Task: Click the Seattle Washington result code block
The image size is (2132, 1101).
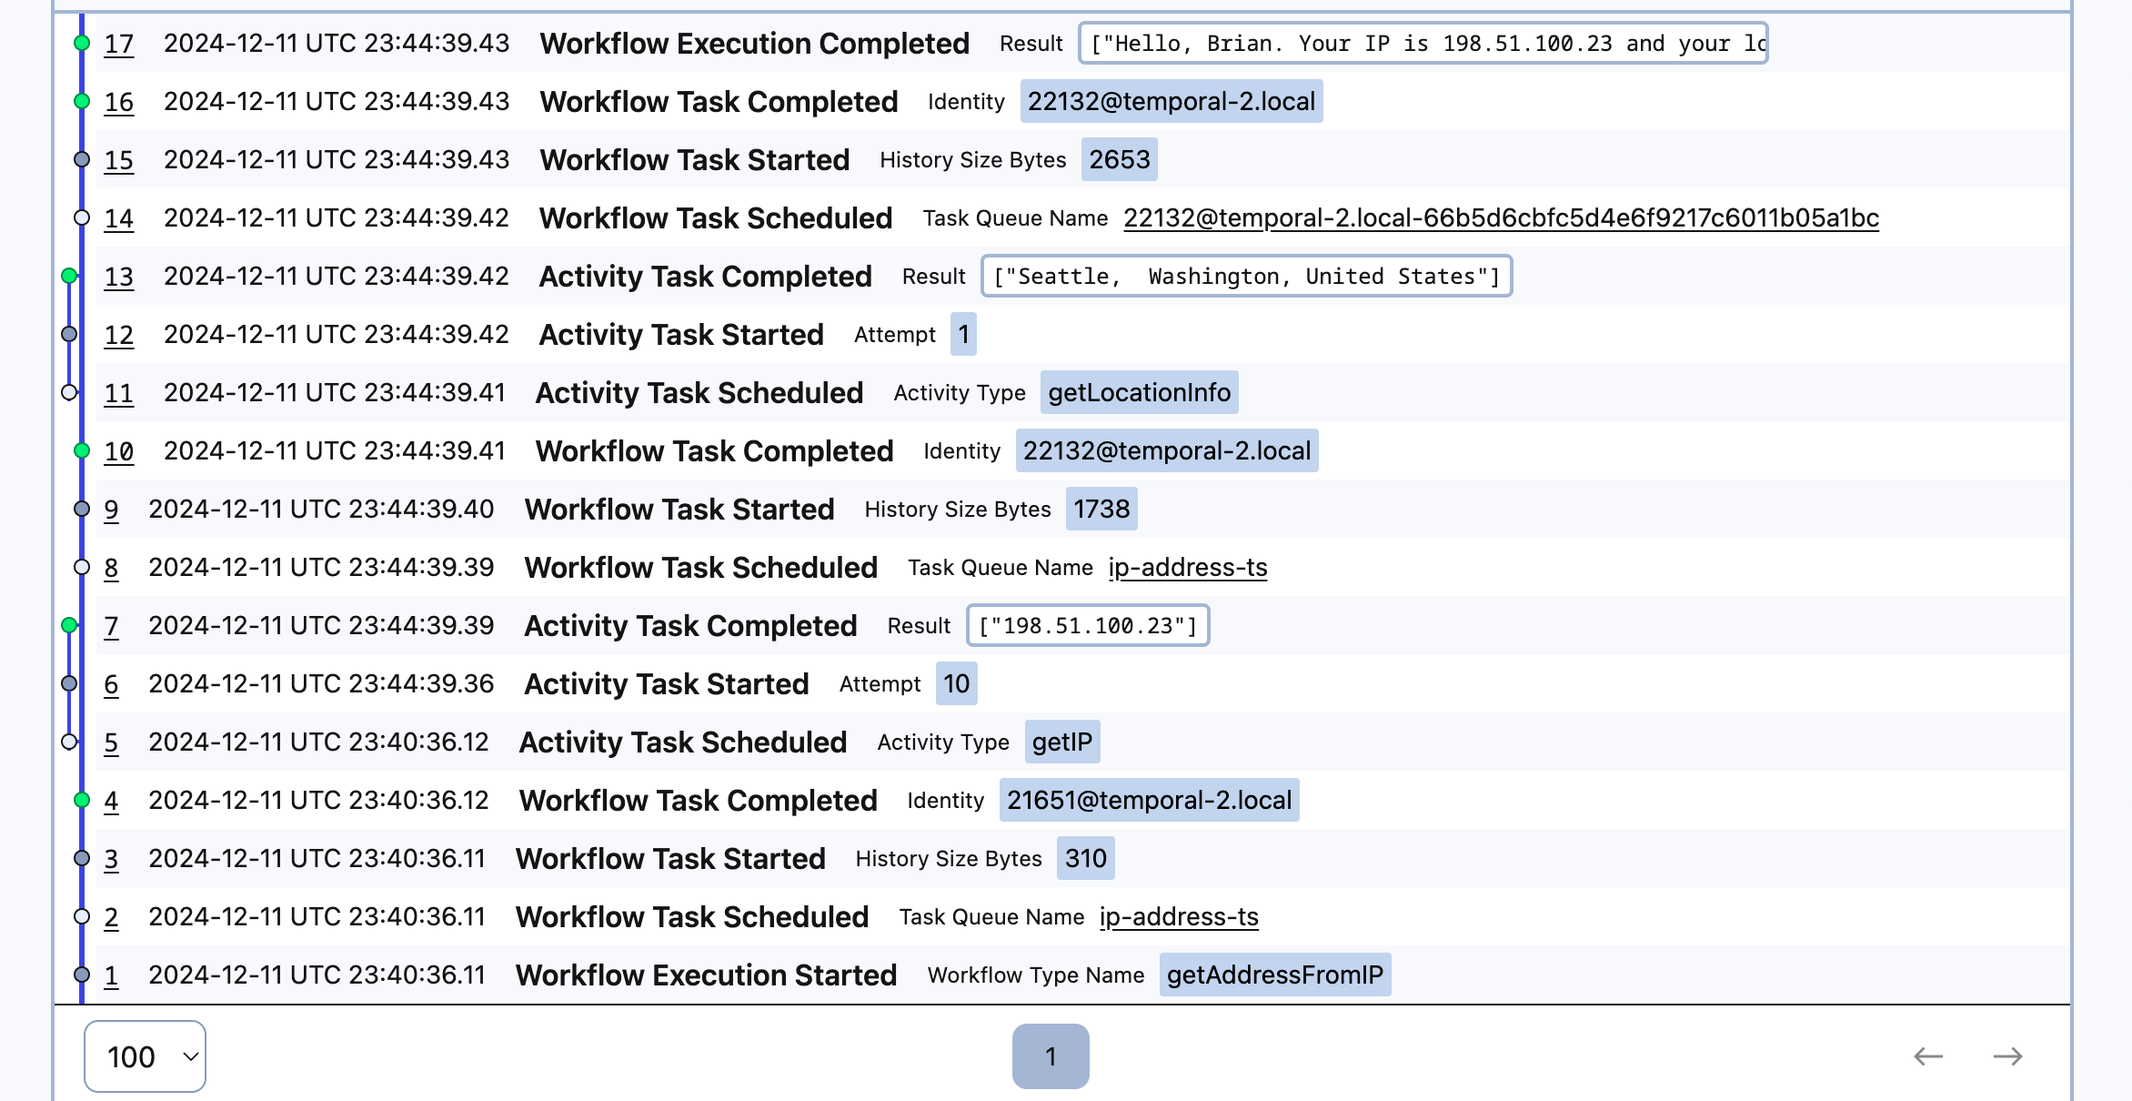Action: (1246, 276)
